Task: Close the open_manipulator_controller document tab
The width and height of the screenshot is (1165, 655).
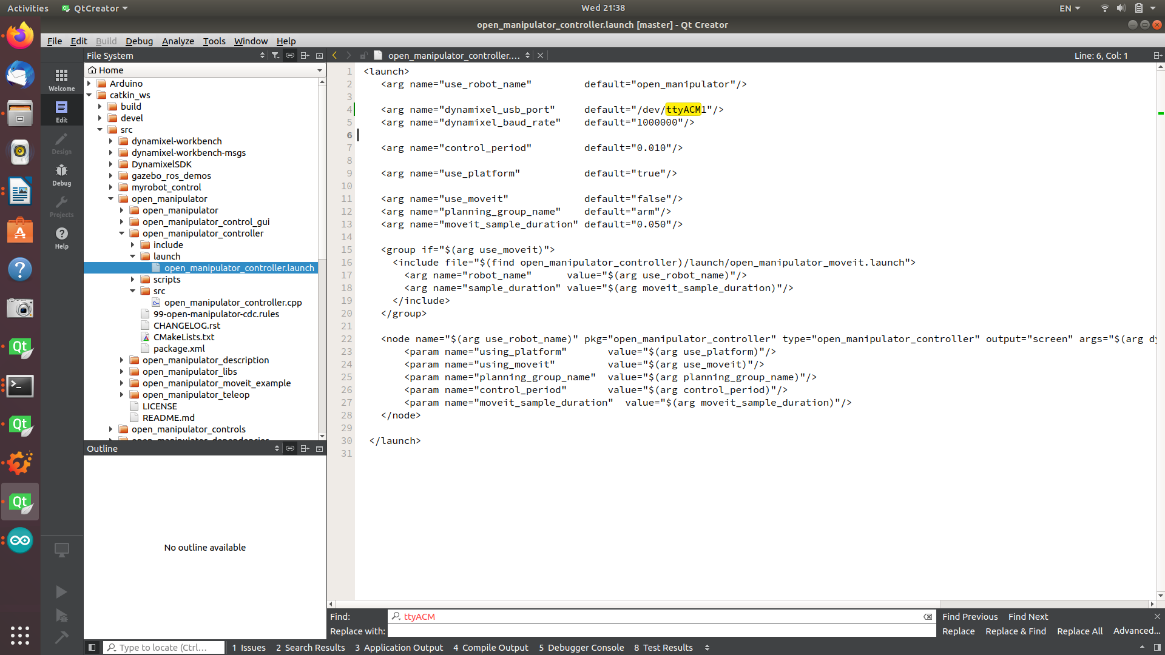Action: (540, 55)
